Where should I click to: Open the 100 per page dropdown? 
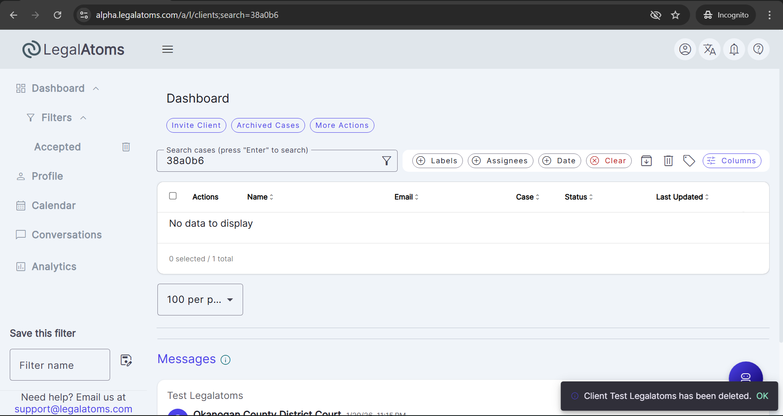[x=200, y=300]
